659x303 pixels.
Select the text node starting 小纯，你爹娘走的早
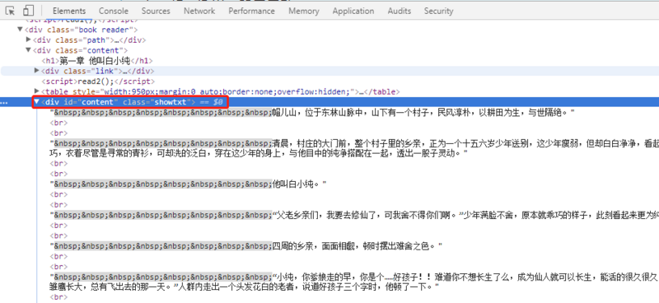(x=354, y=282)
